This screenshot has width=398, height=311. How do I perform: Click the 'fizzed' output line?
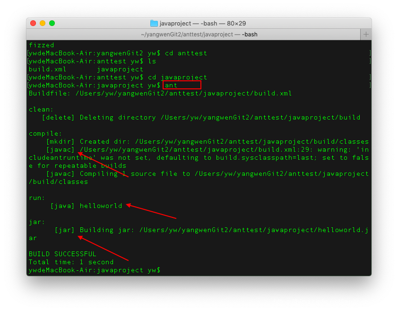[x=42, y=45]
